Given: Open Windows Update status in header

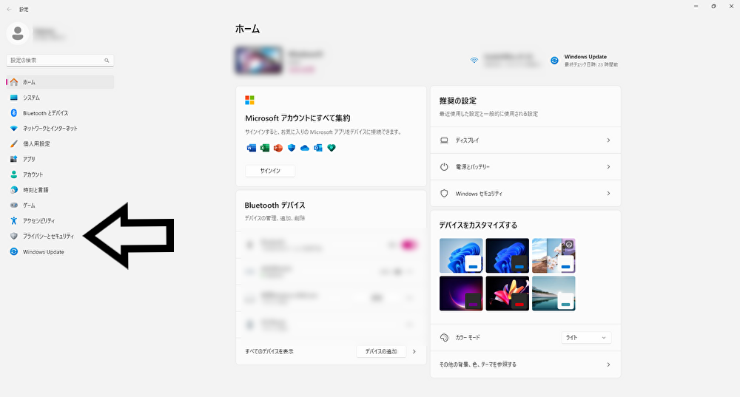Looking at the screenshot, I should click(x=585, y=61).
